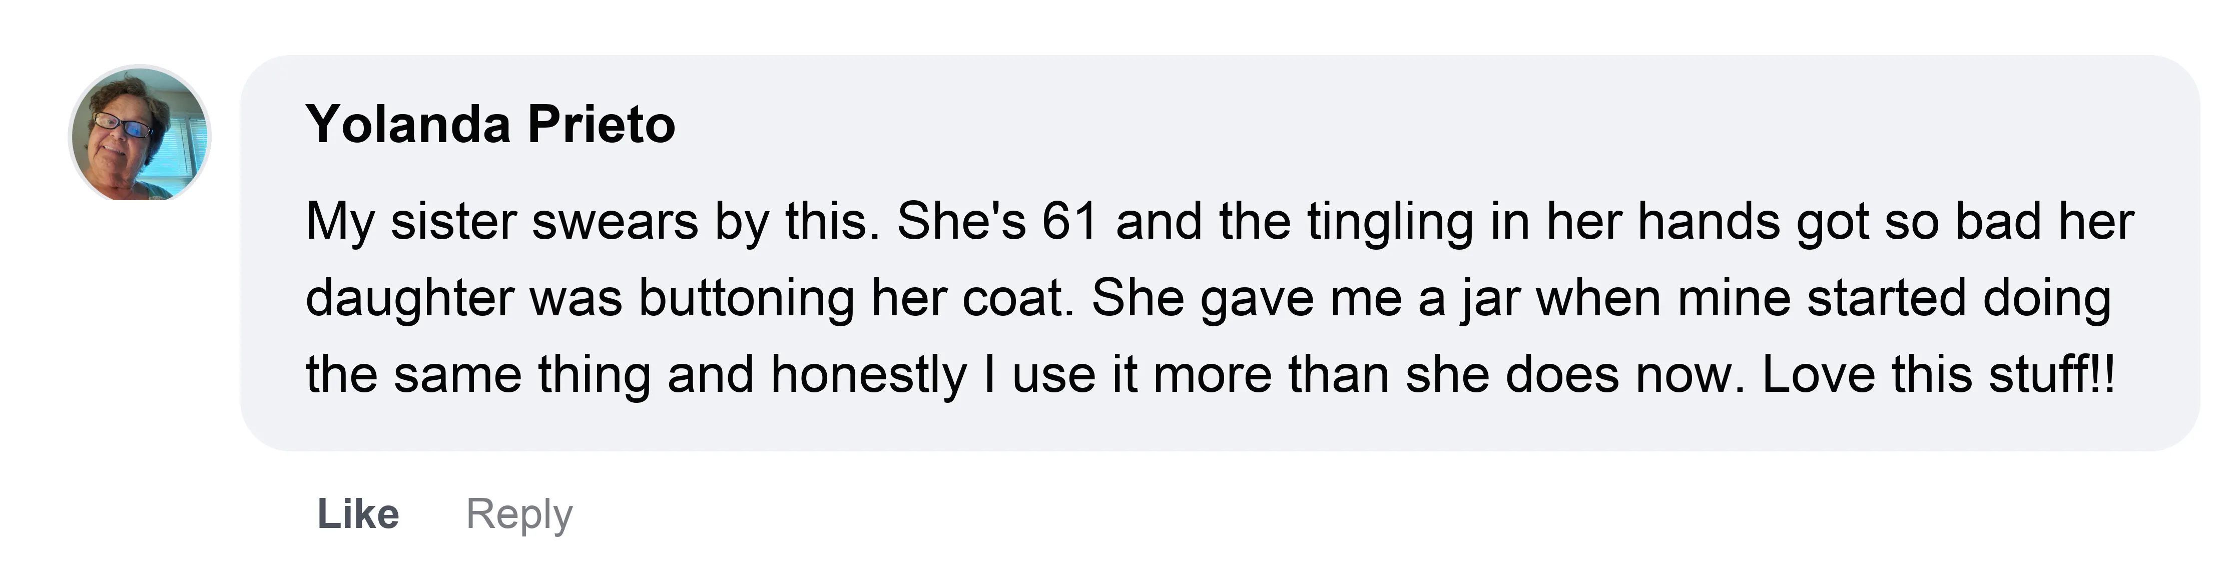Click the number "61" in the comment
Screen dimensions: 2240x576
[1069, 221]
